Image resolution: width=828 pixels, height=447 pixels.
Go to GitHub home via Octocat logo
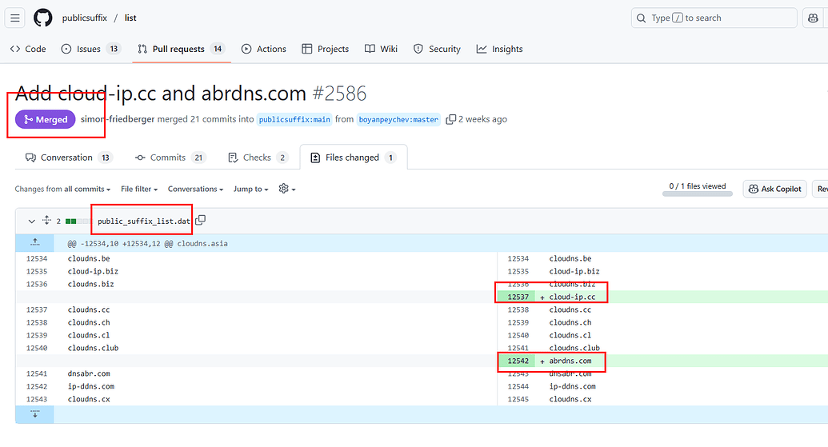click(42, 18)
